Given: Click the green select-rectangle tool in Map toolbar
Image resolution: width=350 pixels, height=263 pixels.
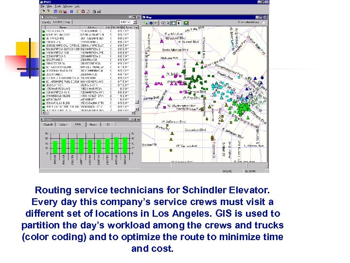Looking at the screenshot, I should pos(146,23).
